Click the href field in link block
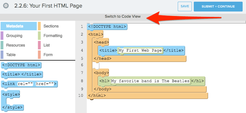Viewport: 246px width, 113px height. pyautogui.click(x=45, y=84)
